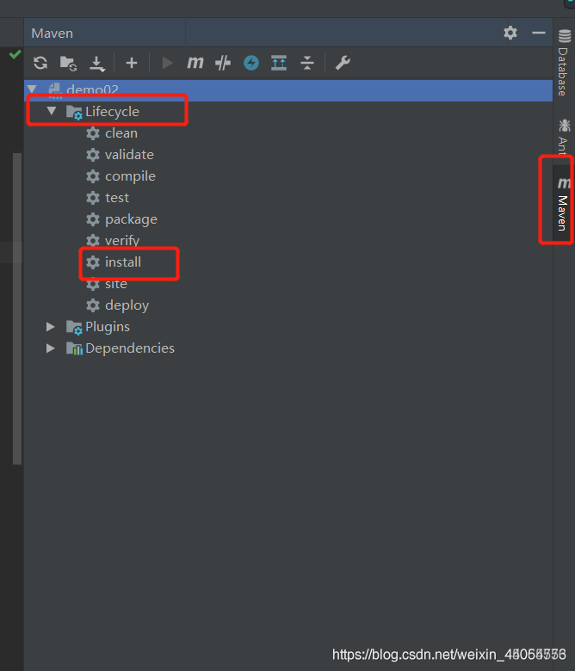Open the Ant side tab

564,135
